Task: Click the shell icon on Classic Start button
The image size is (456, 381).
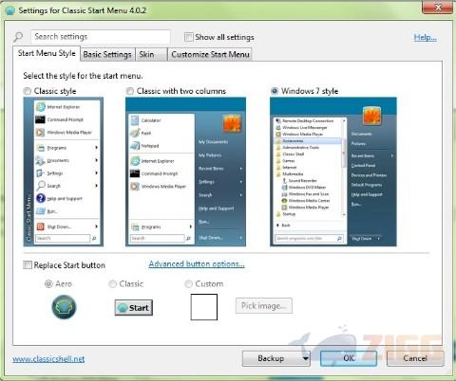Action: [122, 308]
